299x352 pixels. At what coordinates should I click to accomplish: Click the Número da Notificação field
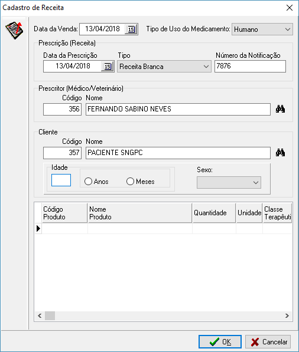coord(250,66)
